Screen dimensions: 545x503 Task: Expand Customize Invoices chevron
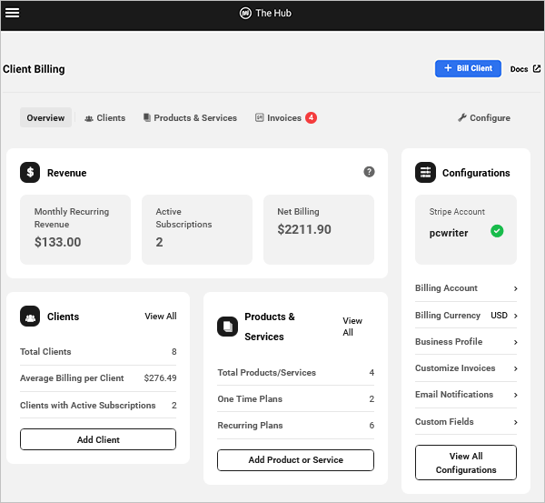coord(516,368)
